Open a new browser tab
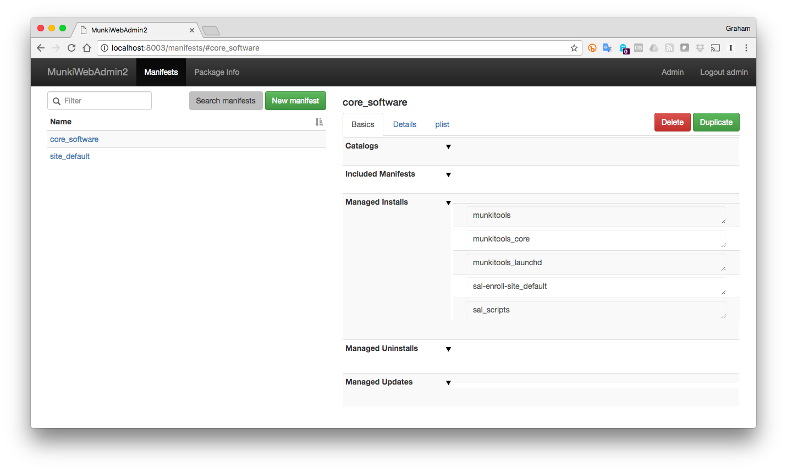 211,31
